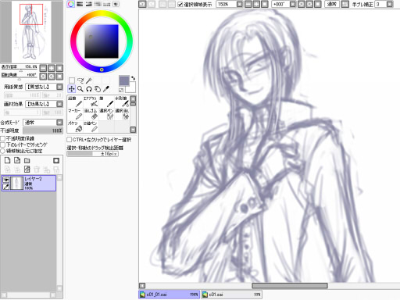This screenshot has height=300, width=400.
Task: Clear the layer with the checkered icon
Action: (x=27, y=170)
